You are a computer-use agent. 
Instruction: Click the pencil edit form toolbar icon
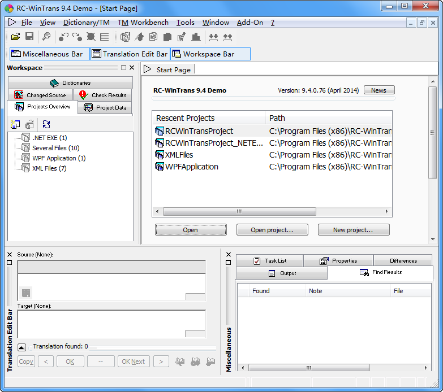pos(182,37)
